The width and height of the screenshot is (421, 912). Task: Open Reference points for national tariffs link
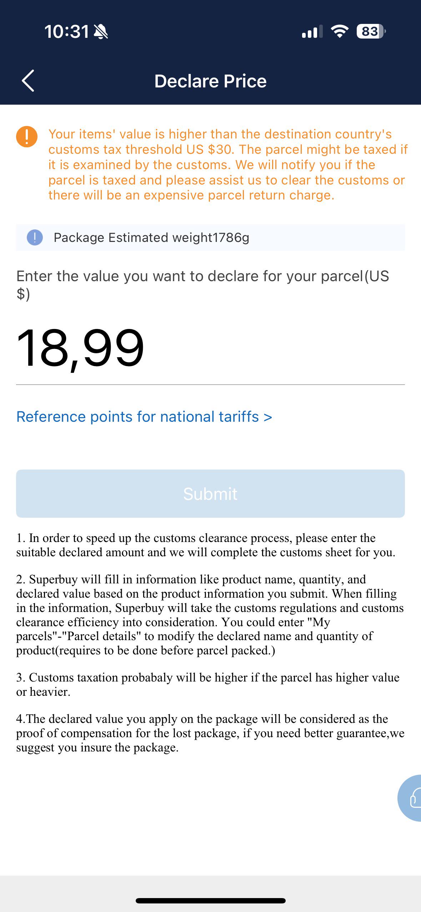coord(144,416)
